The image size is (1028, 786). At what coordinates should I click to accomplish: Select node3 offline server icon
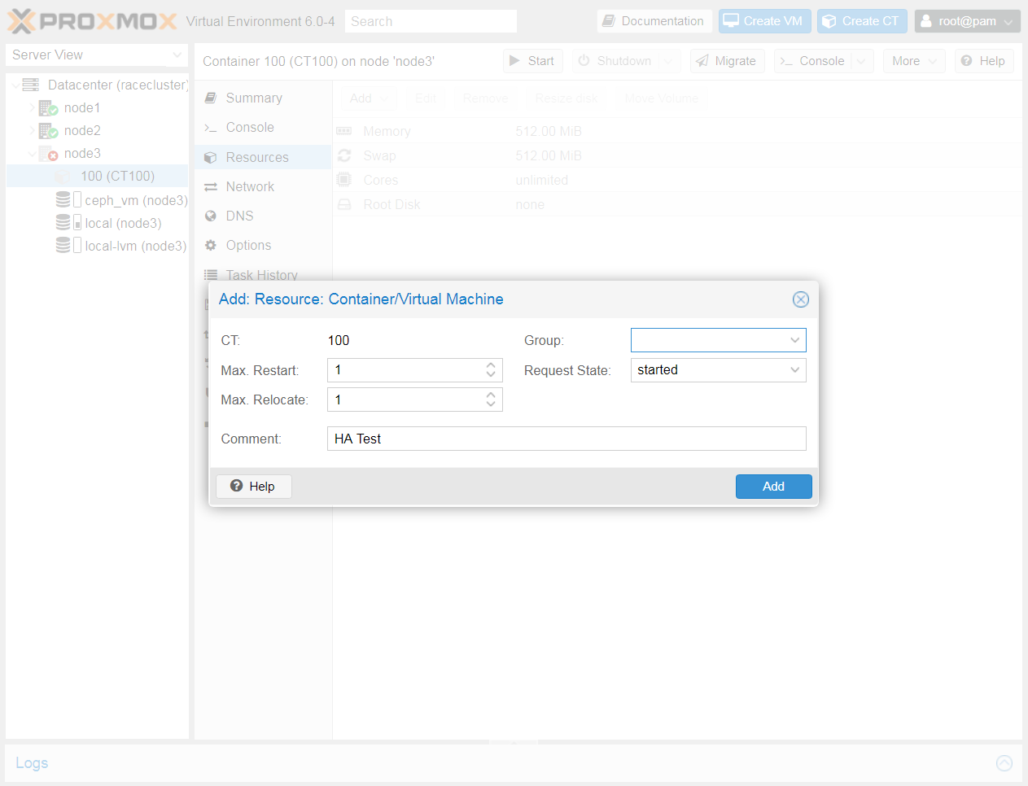[x=48, y=153]
